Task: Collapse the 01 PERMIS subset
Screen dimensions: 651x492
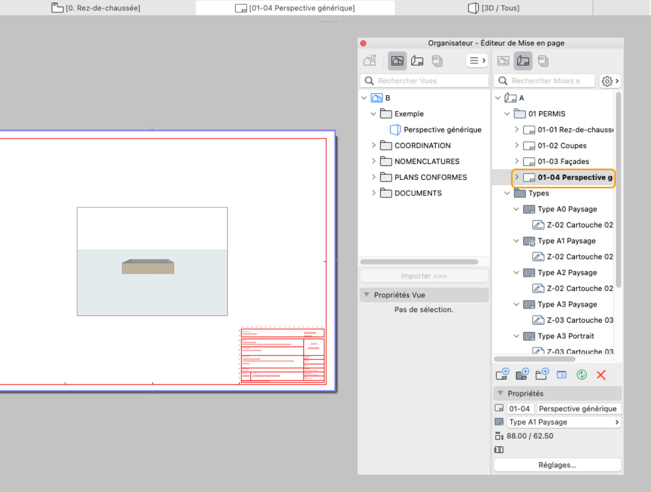Action: pos(507,114)
